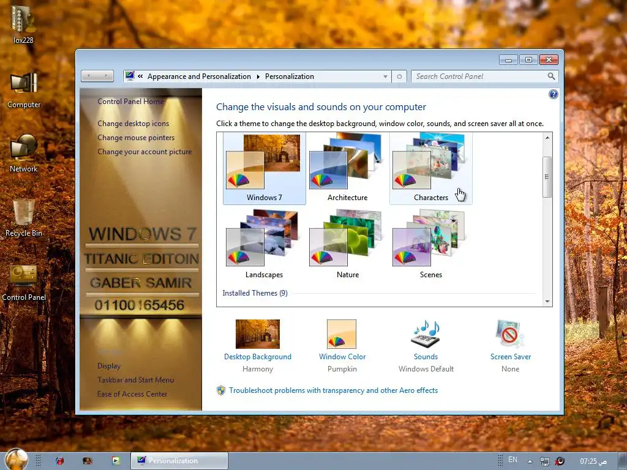Click the Screen Saver link label
627x470 pixels.
coord(511,357)
